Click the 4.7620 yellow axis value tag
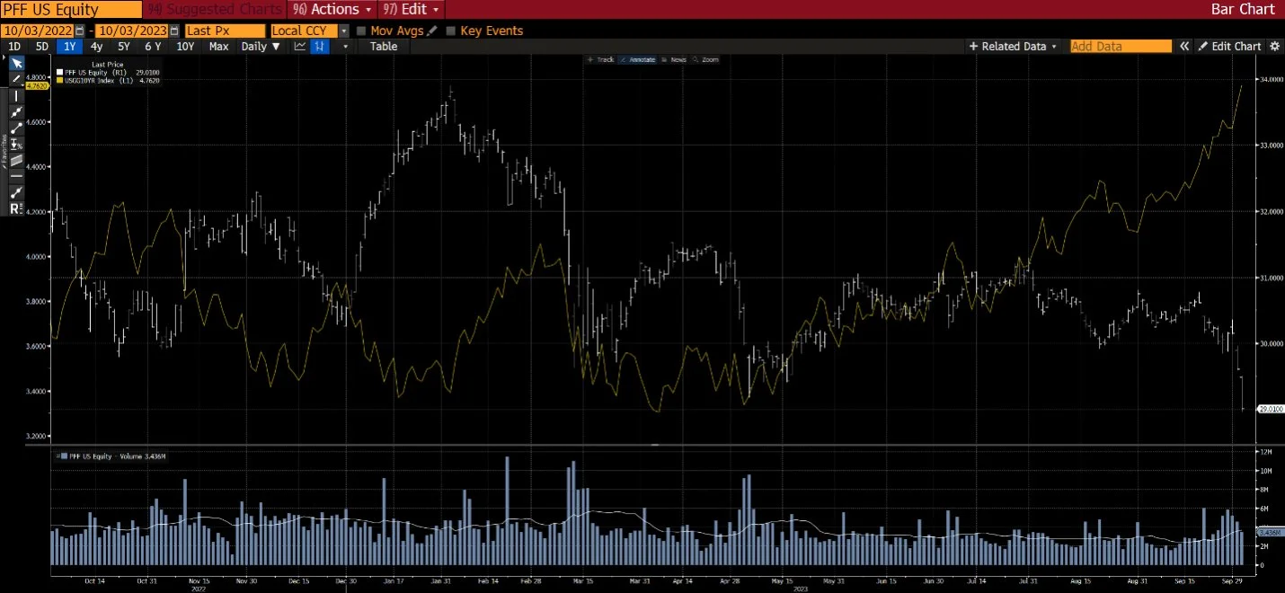 pyautogui.click(x=37, y=86)
